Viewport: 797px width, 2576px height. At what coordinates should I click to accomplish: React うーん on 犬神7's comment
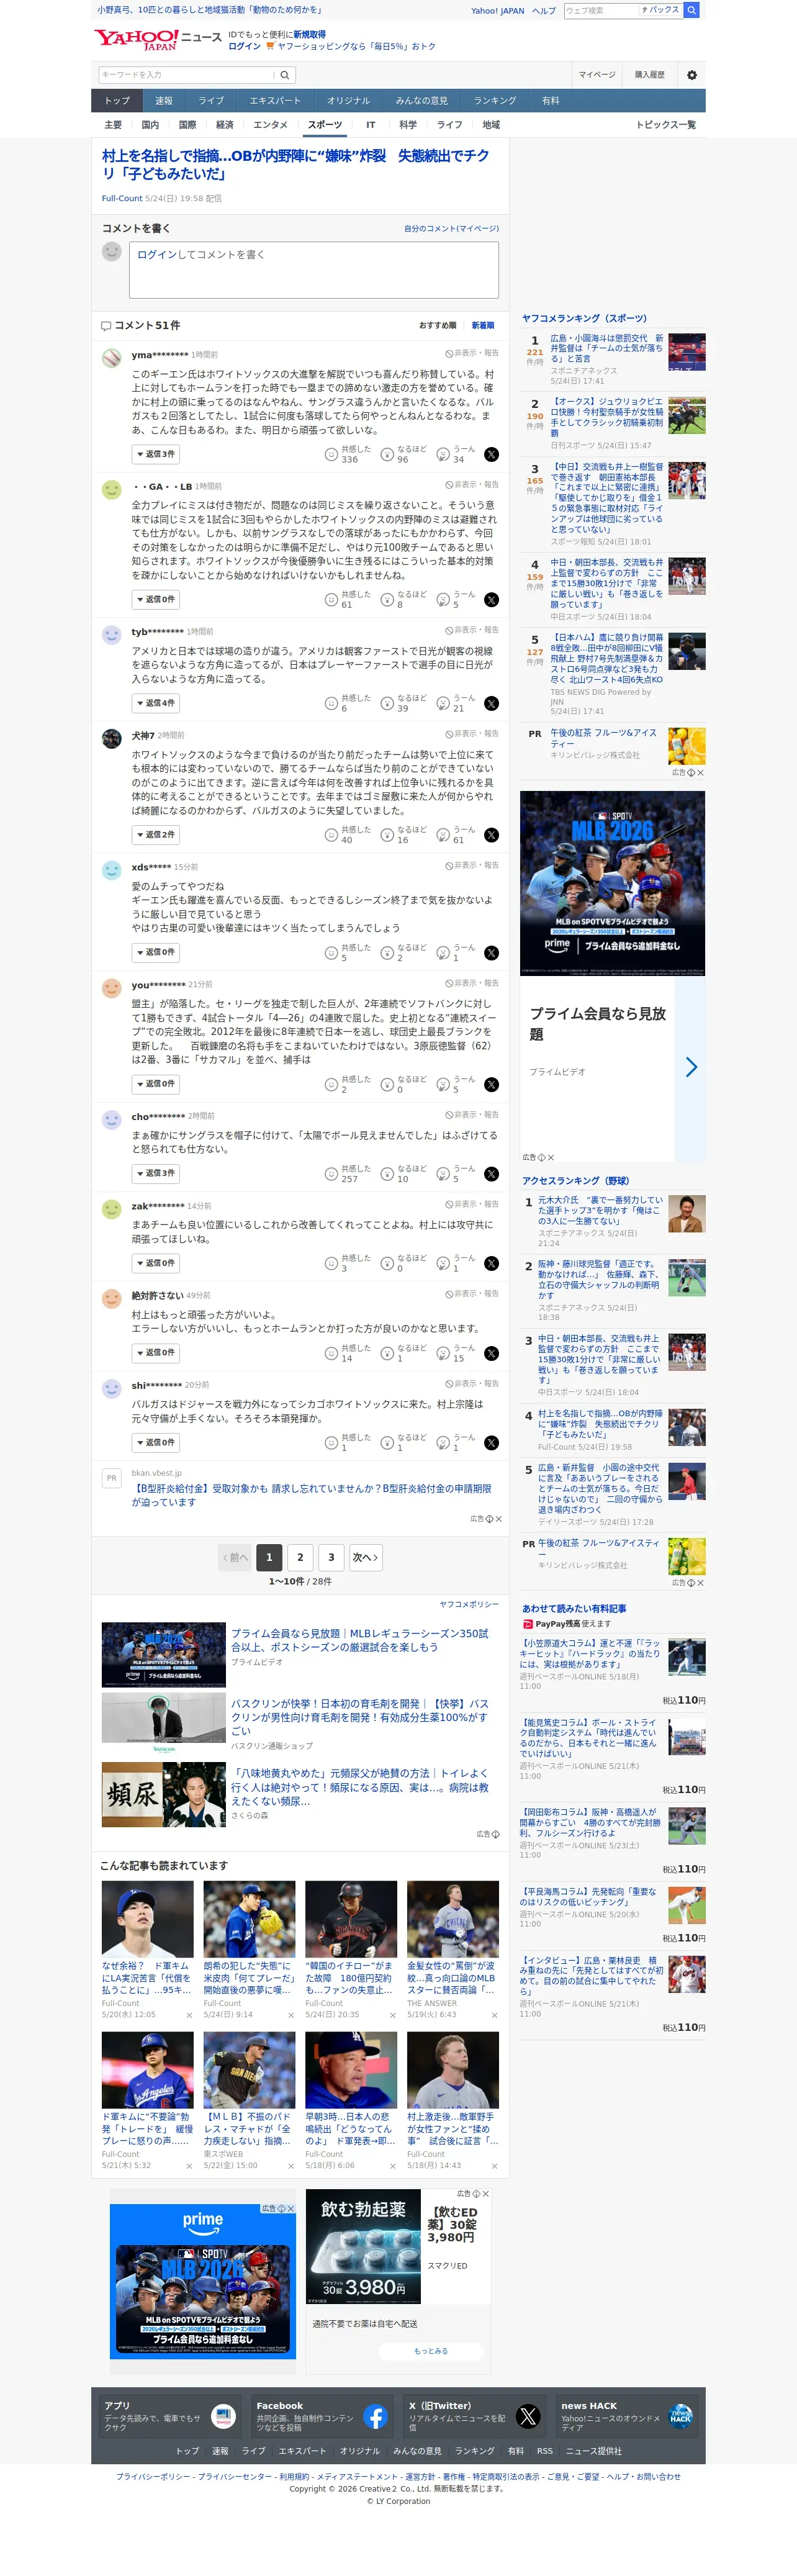pos(456,835)
